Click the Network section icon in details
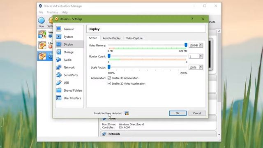The height and width of the screenshot is (148, 263). point(104,134)
